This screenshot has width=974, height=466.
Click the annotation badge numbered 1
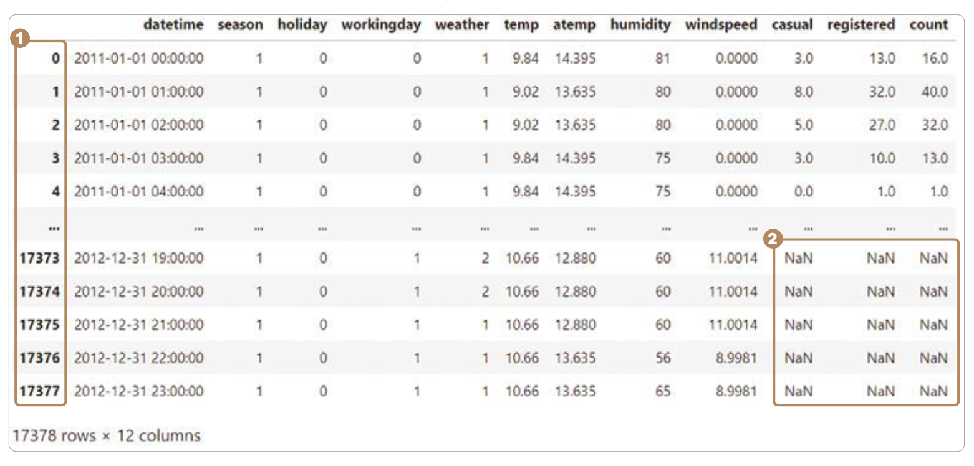pos(22,39)
